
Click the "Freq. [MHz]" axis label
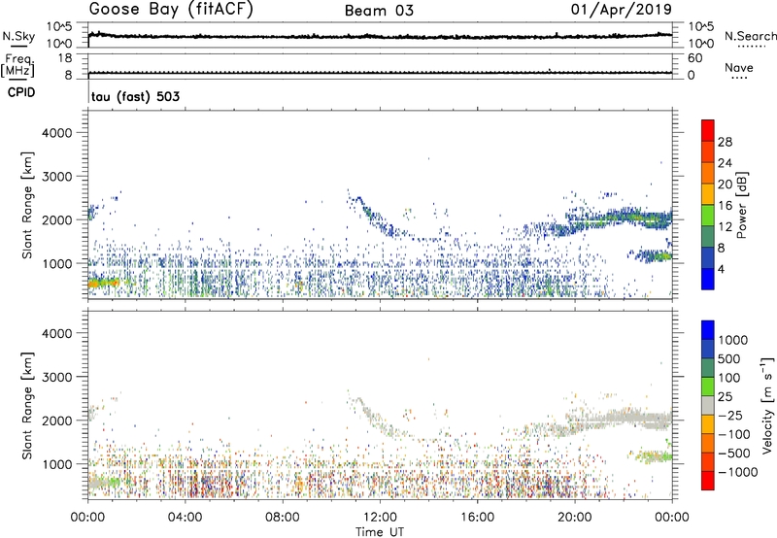click(17, 65)
